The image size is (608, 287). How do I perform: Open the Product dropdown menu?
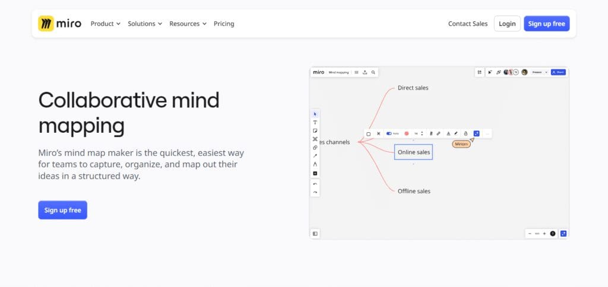pos(106,24)
